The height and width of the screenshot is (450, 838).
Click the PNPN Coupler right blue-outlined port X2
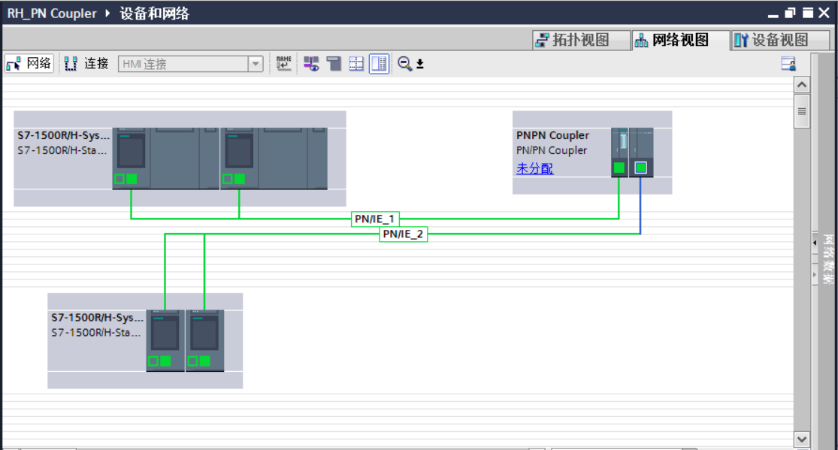640,168
